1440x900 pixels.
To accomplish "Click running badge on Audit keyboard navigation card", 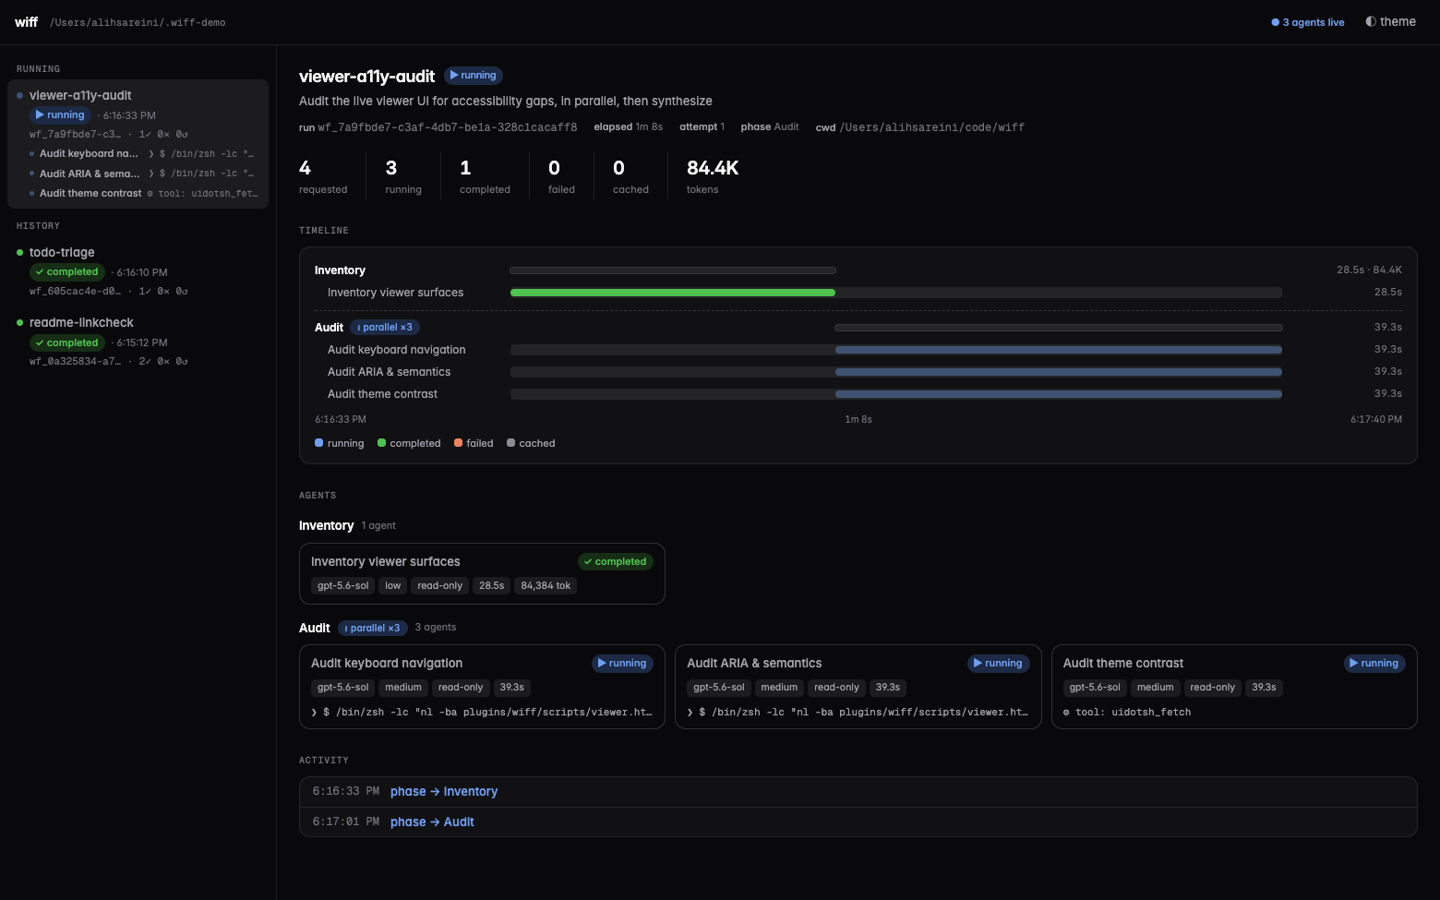I will pyautogui.click(x=622, y=663).
